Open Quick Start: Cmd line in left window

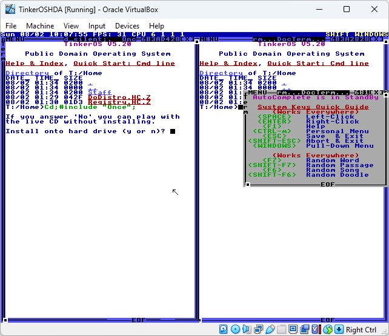124,64
